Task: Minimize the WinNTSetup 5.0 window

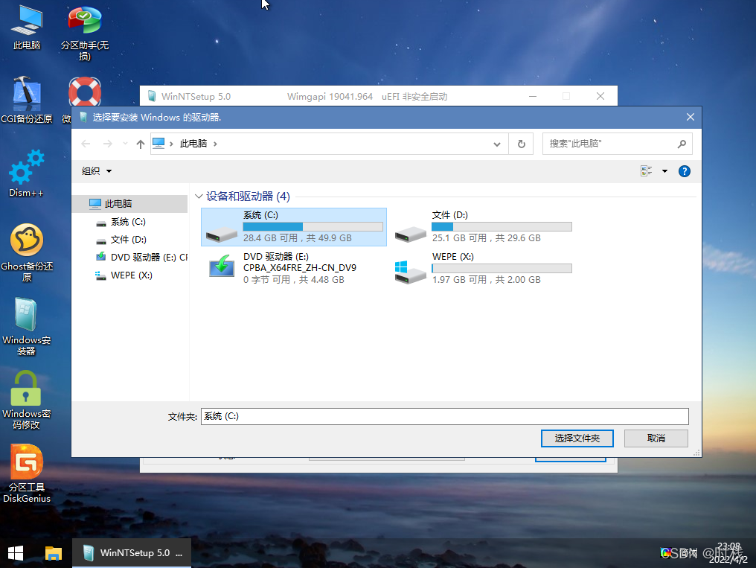Action: click(x=533, y=97)
